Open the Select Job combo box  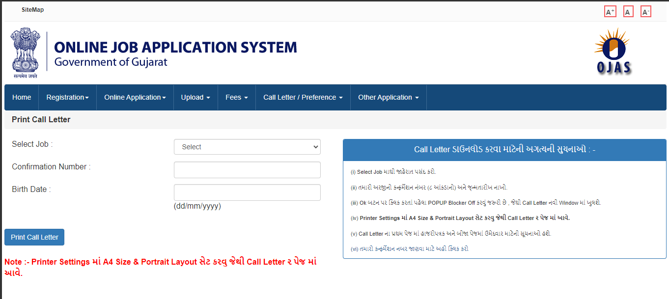click(x=247, y=147)
